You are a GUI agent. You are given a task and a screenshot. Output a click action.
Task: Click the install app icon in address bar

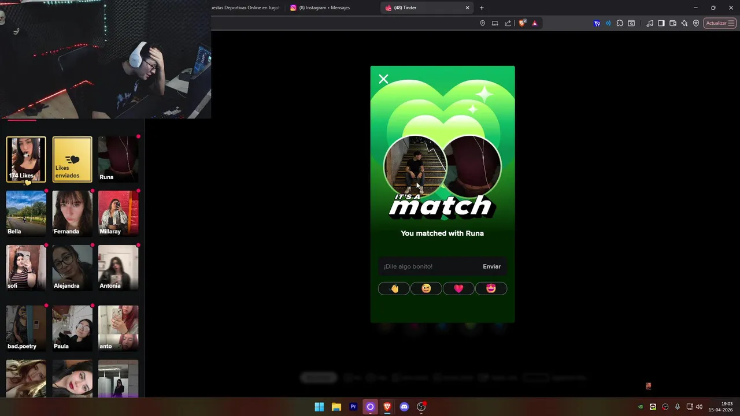pos(495,23)
